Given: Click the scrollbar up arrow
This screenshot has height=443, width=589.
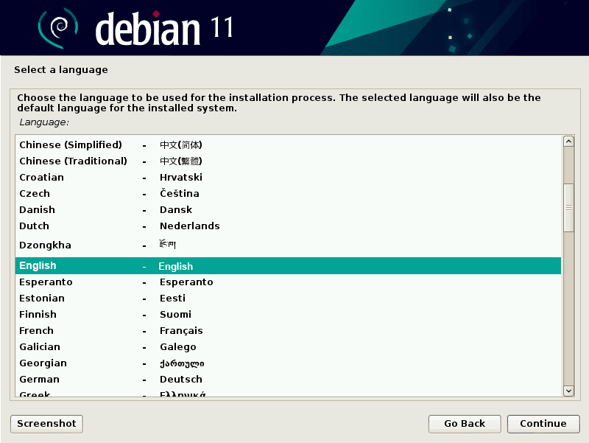Looking at the screenshot, I should coord(568,140).
